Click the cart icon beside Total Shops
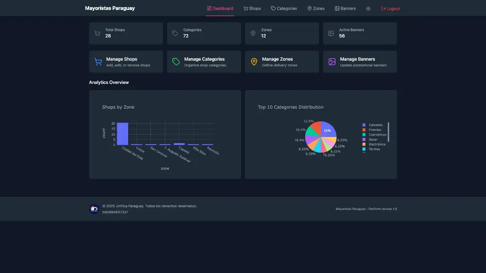The image size is (486, 273). click(97, 33)
